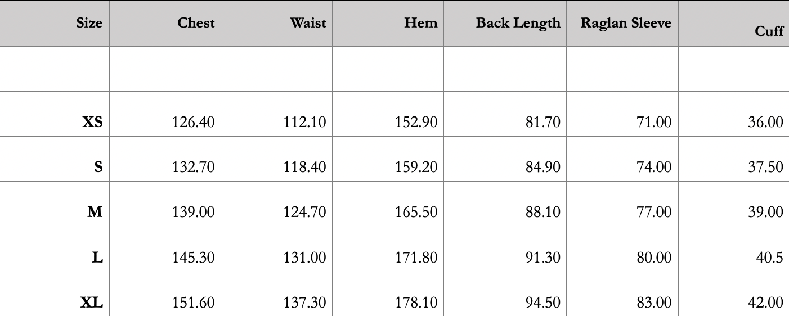The width and height of the screenshot is (789, 316).
Task: Click hem value 165.50 for size M
Action: click(416, 212)
